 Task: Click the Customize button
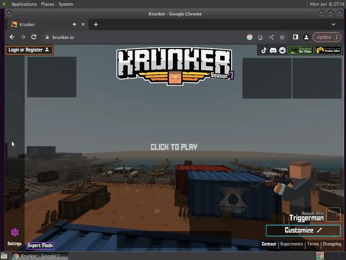click(303, 230)
